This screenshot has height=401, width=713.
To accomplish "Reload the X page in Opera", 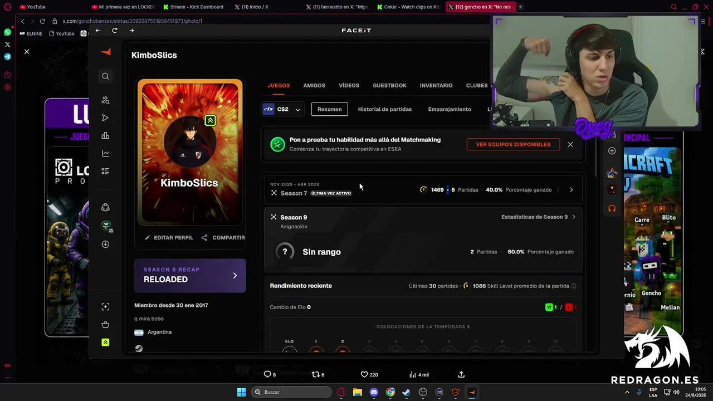I will pos(42,21).
